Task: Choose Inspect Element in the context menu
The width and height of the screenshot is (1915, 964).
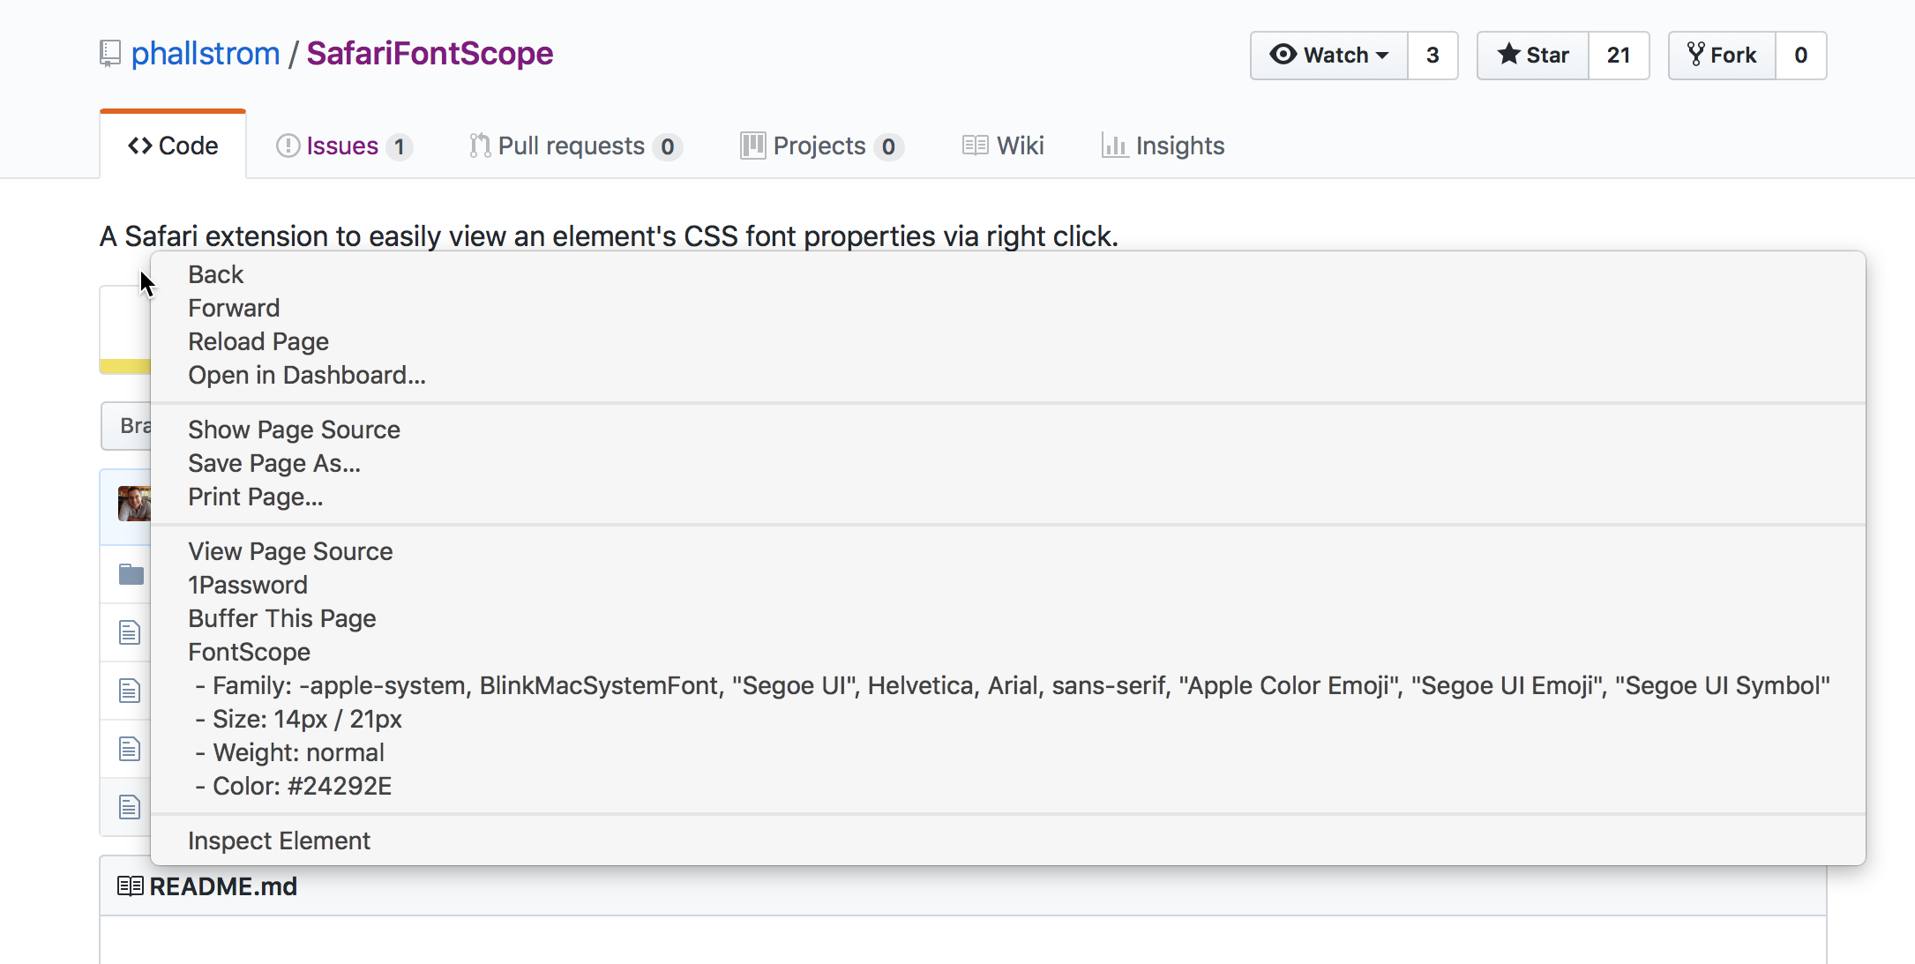Action: point(279,841)
